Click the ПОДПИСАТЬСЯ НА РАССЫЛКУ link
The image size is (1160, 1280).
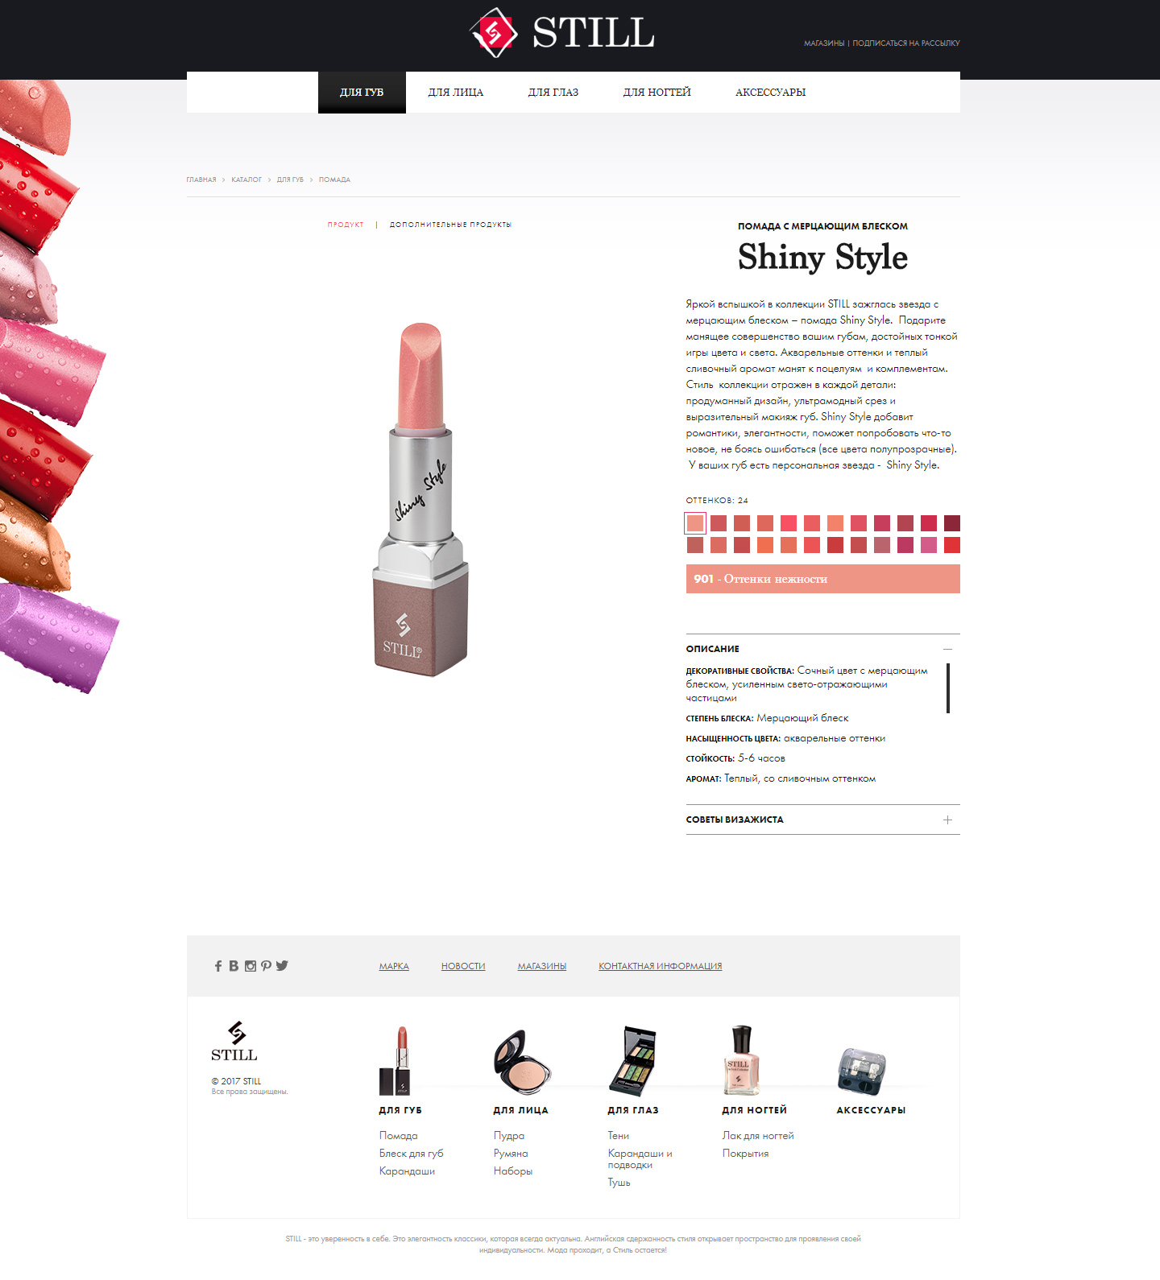(x=906, y=43)
